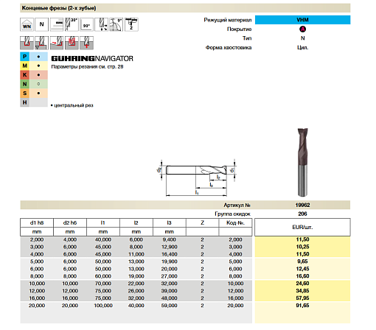Click the plunge drilling application icon
The height and width of the screenshot is (330, 376).
[86, 43]
